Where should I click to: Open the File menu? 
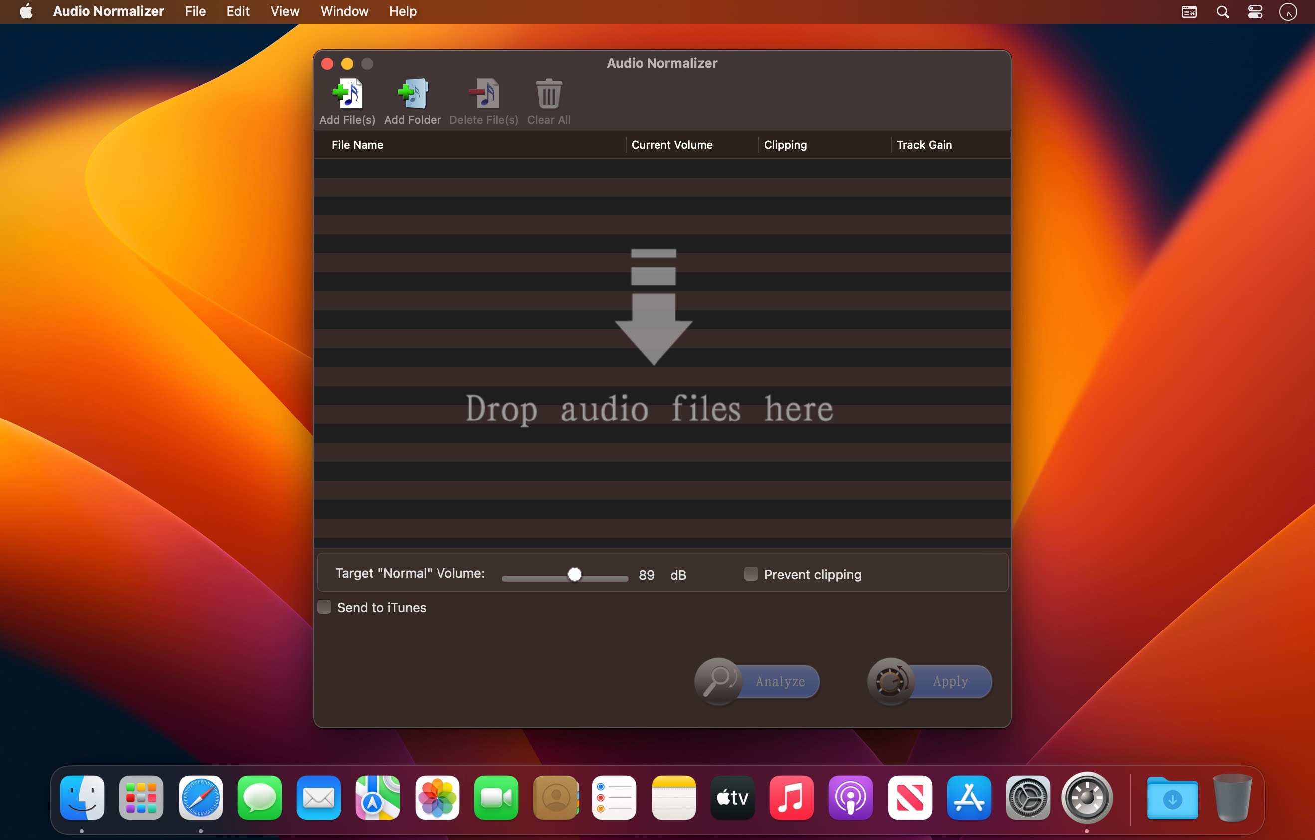pyautogui.click(x=195, y=11)
